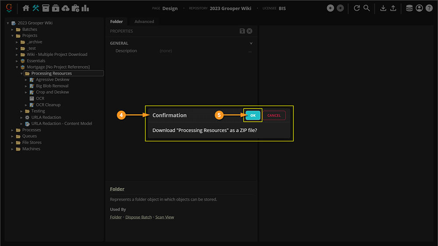Select the Big Blob Removal profile
The height and width of the screenshot is (246, 438).
tap(52, 86)
